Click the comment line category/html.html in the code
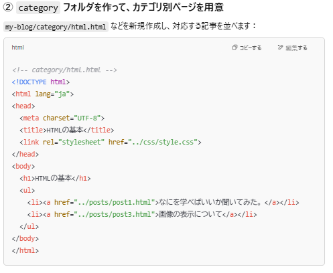 pyautogui.click(x=64, y=70)
